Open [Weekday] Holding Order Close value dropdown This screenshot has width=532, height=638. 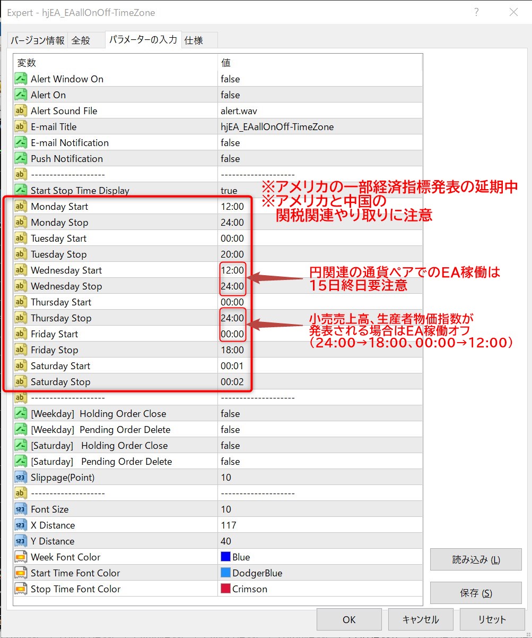[x=230, y=414]
